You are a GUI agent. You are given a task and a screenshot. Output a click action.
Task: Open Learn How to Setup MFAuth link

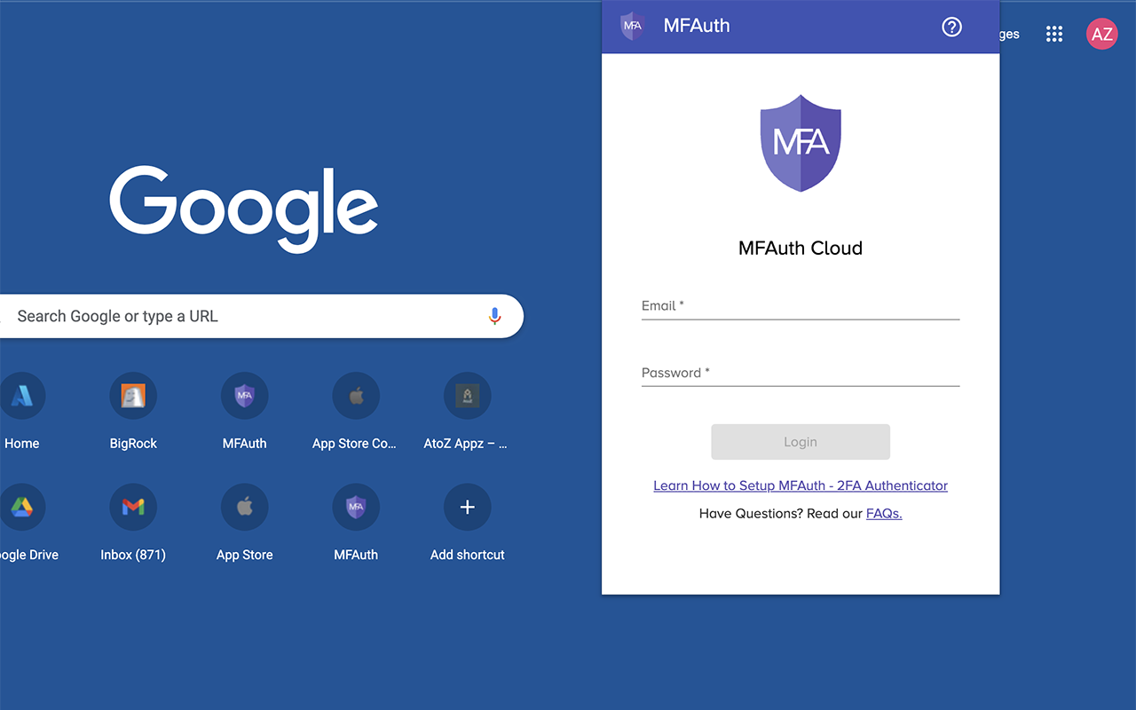coord(801,485)
